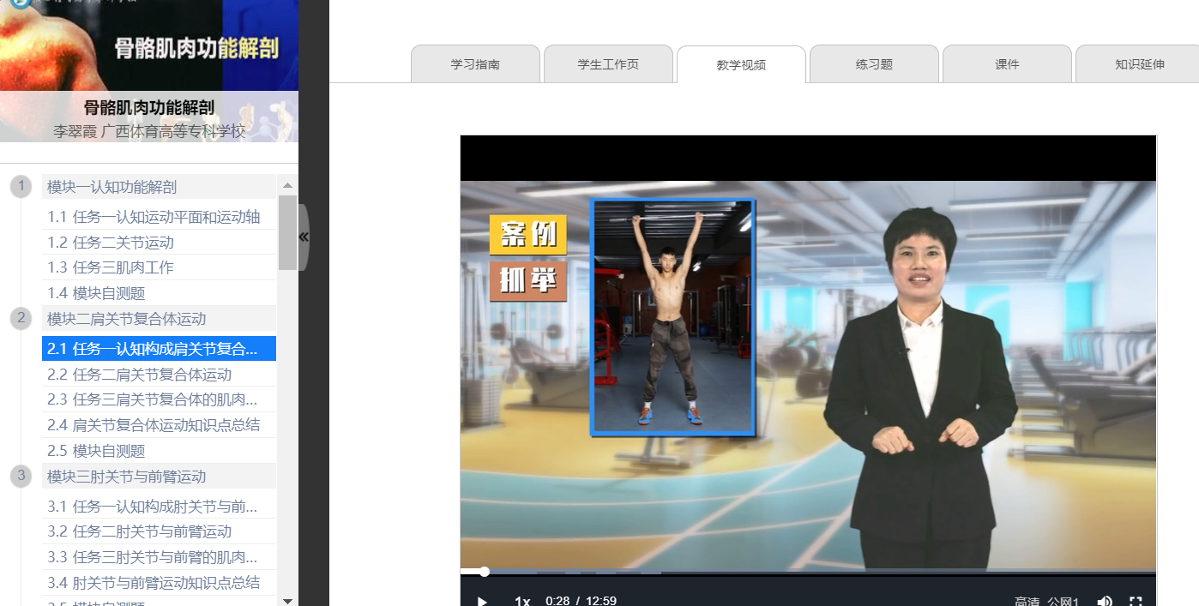Collapse the sidebar with double-arrow icon
This screenshot has width=1199, height=606.
pyautogui.click(x=303, y=237)
